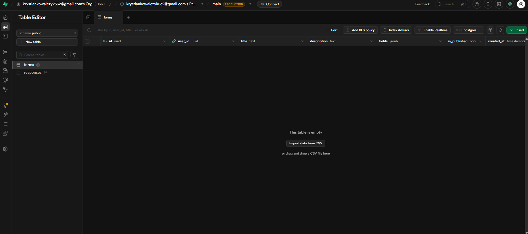The width and height of the screenshot is (528, 234).
Task: Collapse the table list side panel
Action: coord(88,17)
